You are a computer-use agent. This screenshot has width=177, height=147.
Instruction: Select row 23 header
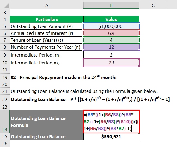coord(5,107)
